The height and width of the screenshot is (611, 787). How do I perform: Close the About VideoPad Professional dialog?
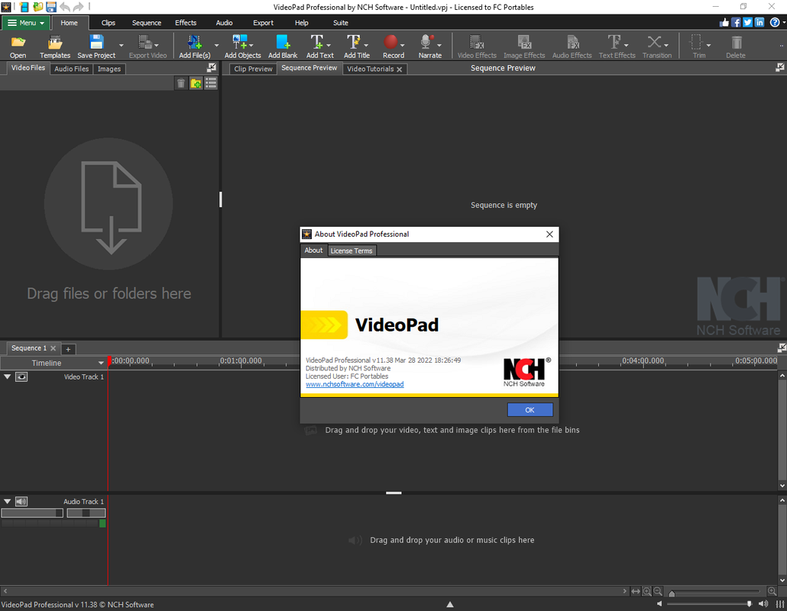[x=549, y=234]
